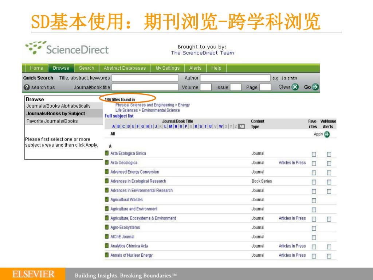
Task: Click the Page input field
Action: point(265,87)
